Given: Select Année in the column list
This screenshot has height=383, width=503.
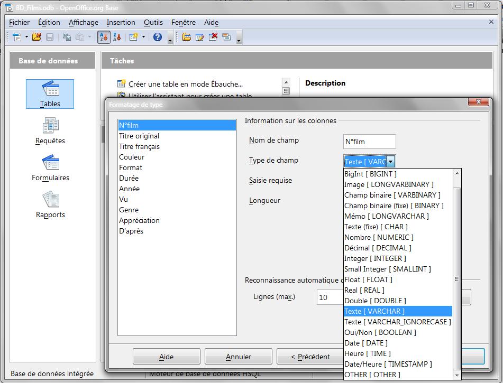Looking at the screenshot, I should pyautogui.click(x=177, y=189).
